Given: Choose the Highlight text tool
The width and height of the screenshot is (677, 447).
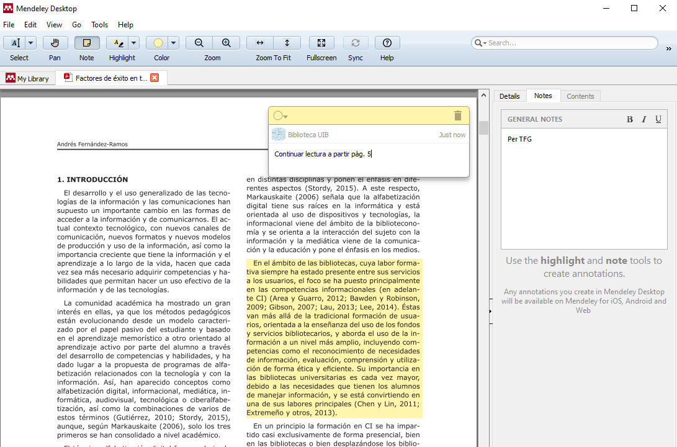Looking at the screenshot, I should pyautogui.click(x=118, y=43).
